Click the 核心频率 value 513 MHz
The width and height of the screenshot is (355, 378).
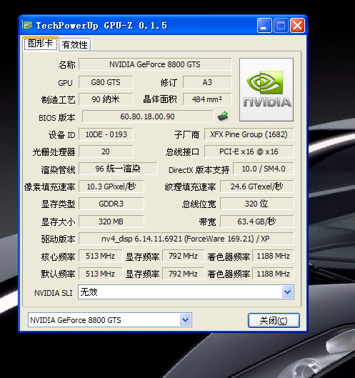(100, 256)
